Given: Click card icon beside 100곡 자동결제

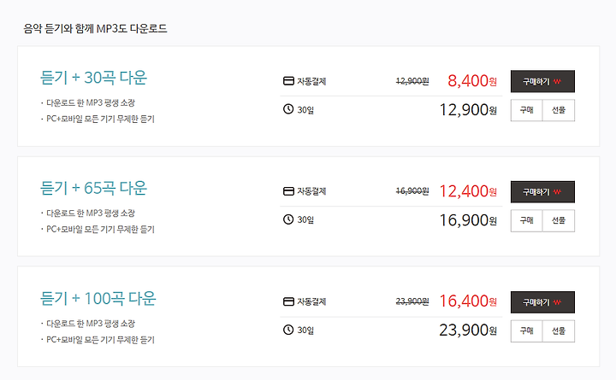Looking at the screenshot, I should point(288,301).
